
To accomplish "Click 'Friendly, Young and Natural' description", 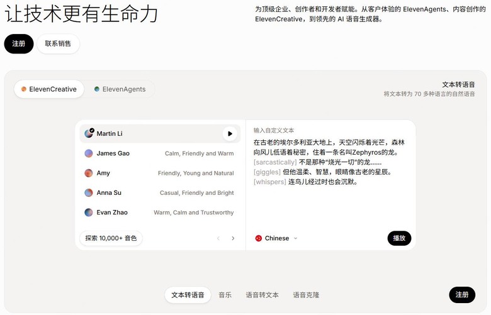I will click(x=196, y=174).
